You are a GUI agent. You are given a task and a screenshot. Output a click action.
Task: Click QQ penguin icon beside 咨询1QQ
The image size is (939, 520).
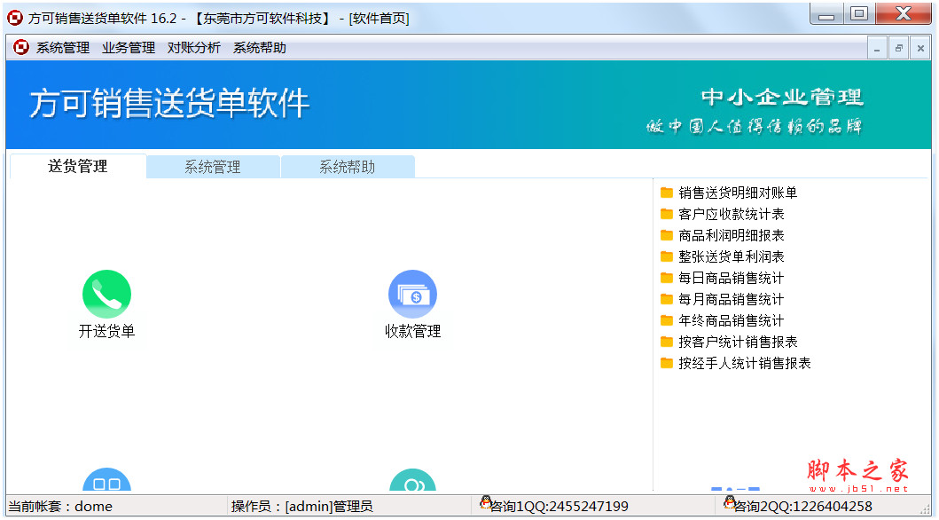(x=486, y=502)
